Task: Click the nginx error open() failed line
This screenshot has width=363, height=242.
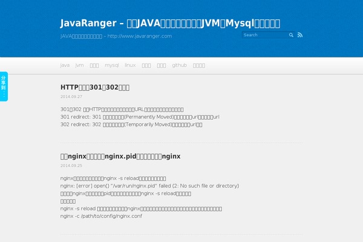Action: pos(149,186)
